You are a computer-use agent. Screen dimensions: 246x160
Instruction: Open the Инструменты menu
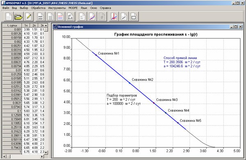click(57, 8)
